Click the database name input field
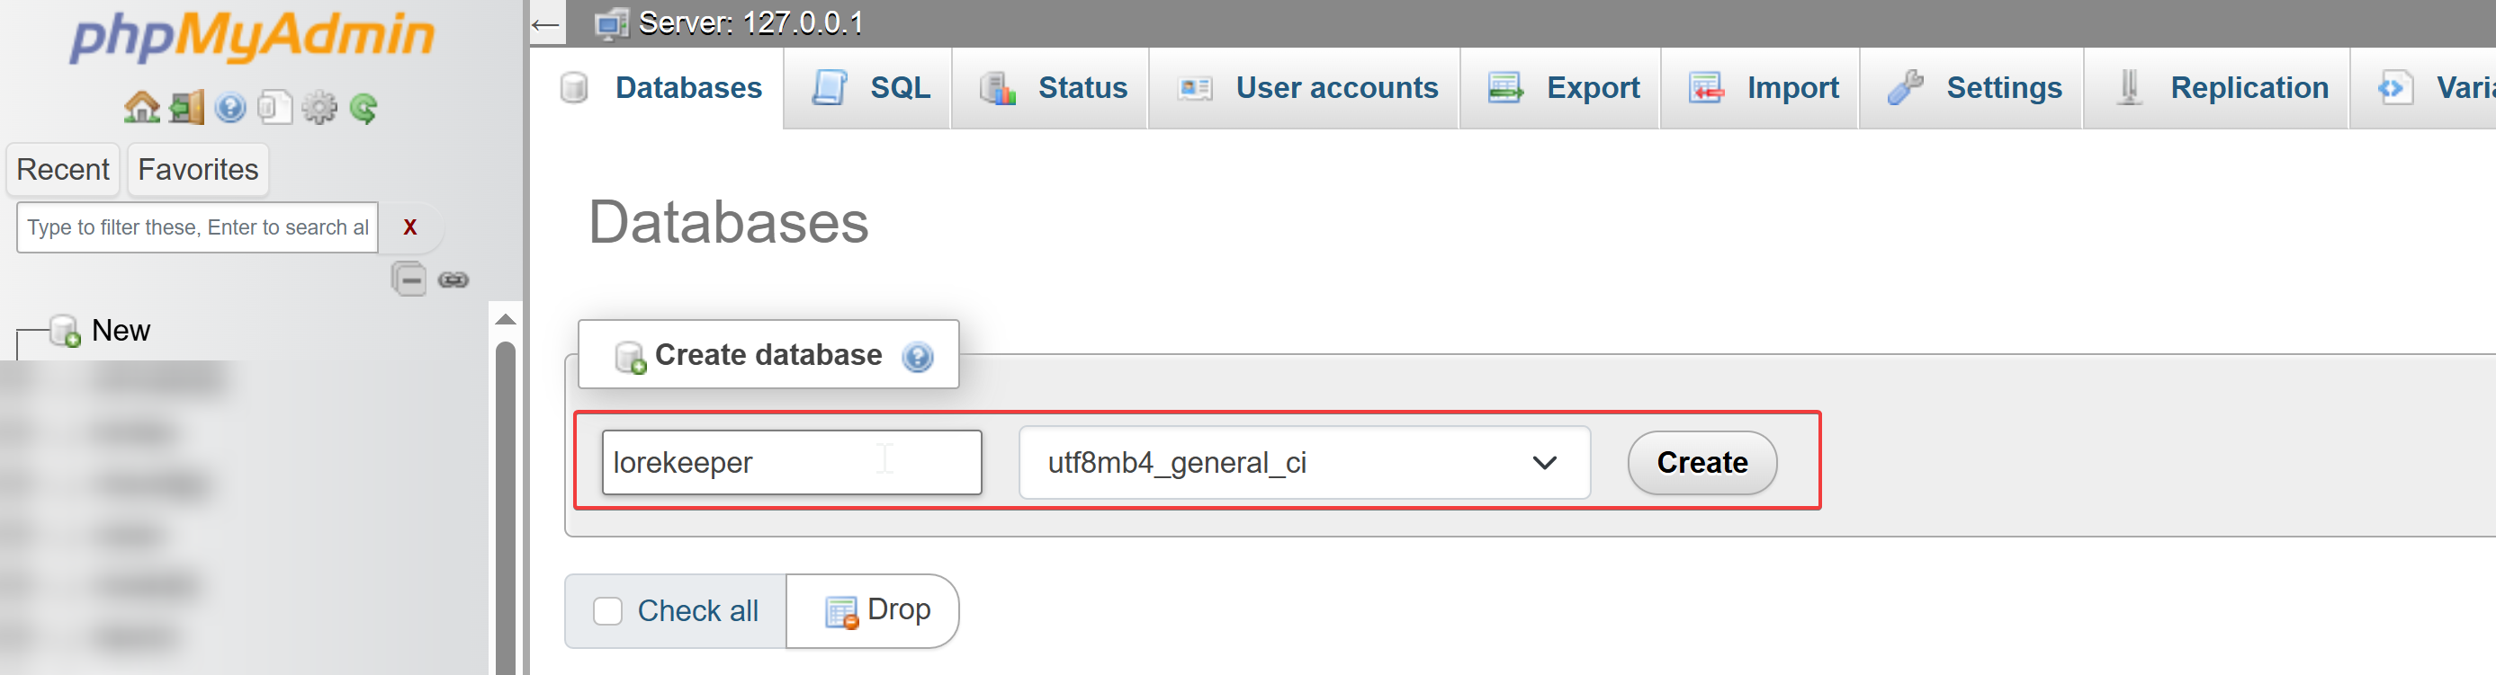 point(791,463)
